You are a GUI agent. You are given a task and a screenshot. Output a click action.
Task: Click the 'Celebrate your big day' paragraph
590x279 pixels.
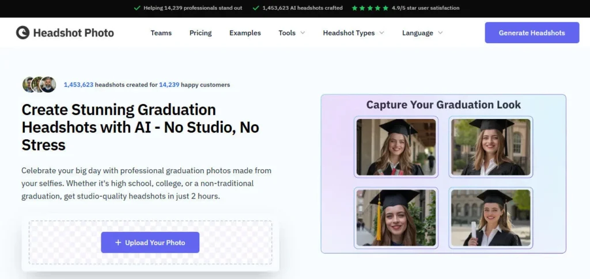coord(146,184)
